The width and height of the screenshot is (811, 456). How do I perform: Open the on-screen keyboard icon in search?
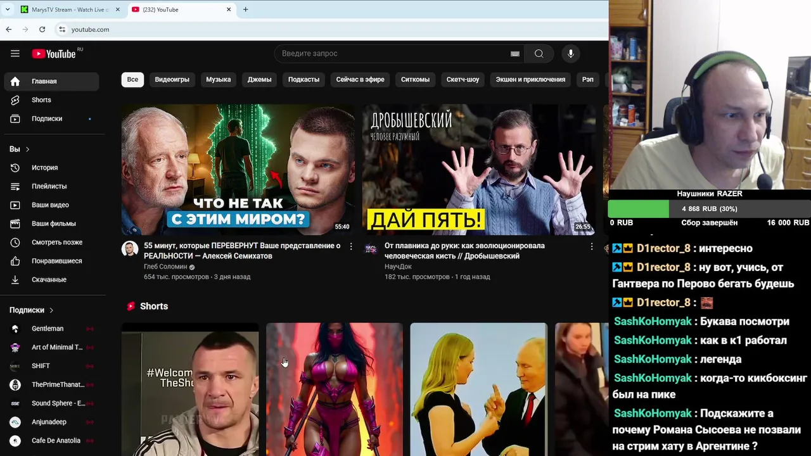tap(515, 54)
